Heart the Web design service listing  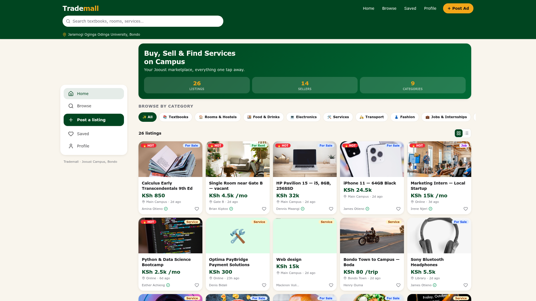pos(331,285)
